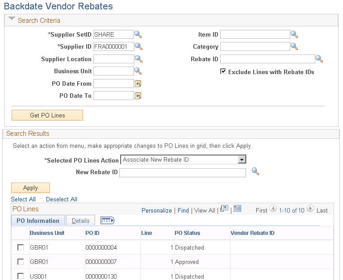Click into Rebate ID field
The image size is (343, 280).
coord(268,59)
